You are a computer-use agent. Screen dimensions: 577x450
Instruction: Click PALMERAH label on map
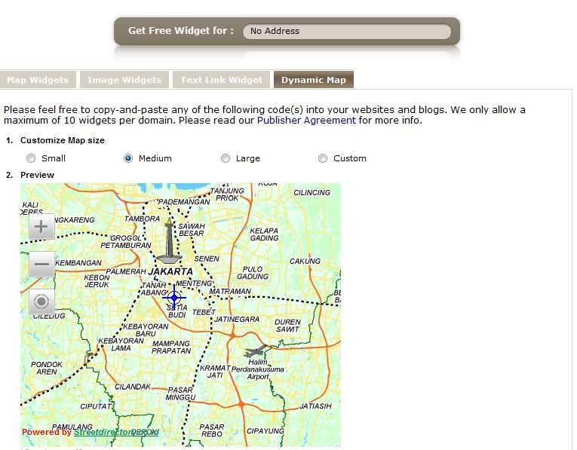126,271
